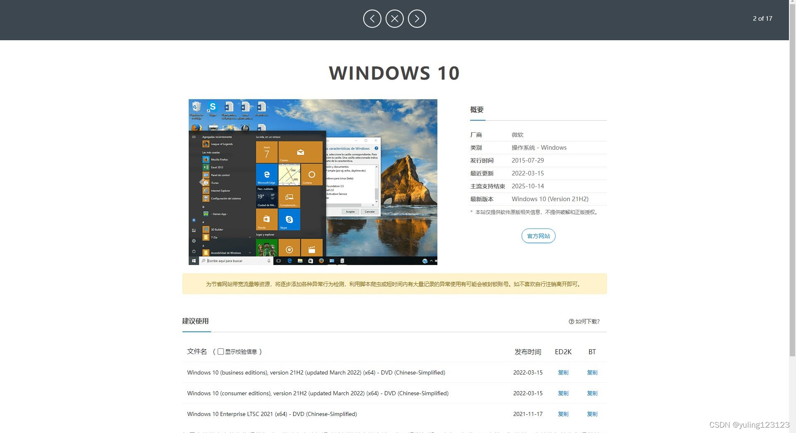Open the 如何下载? help link
Screen dimensions: 796x433
coord(584,321)
